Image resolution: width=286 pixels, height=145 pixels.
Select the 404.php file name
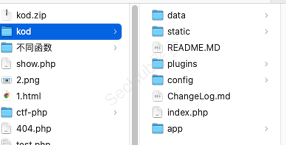pos(34,129)
